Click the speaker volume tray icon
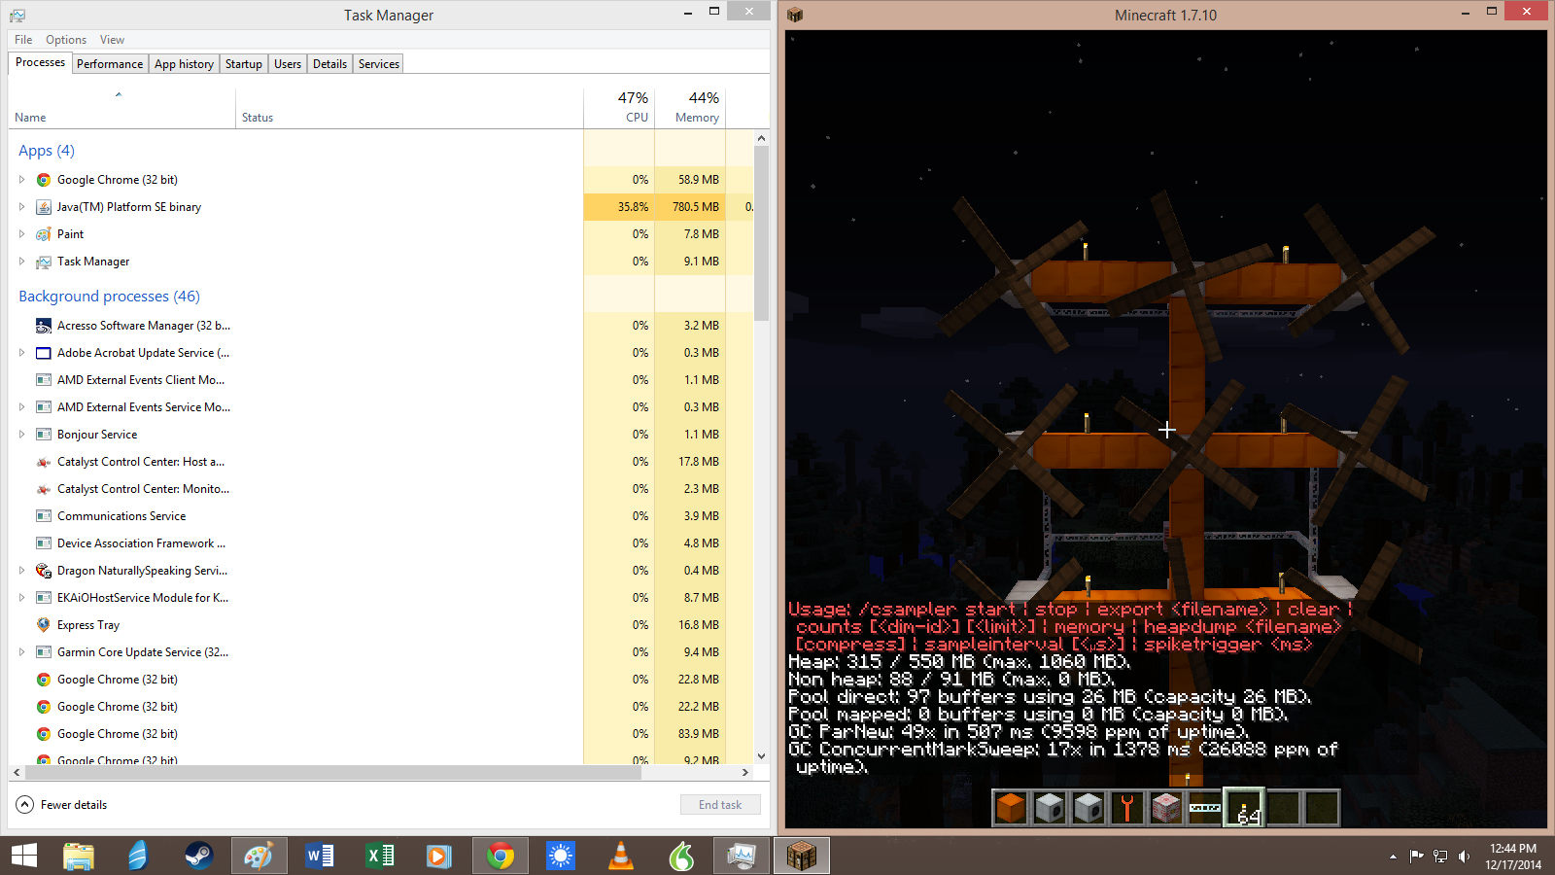 [1465, 857]
